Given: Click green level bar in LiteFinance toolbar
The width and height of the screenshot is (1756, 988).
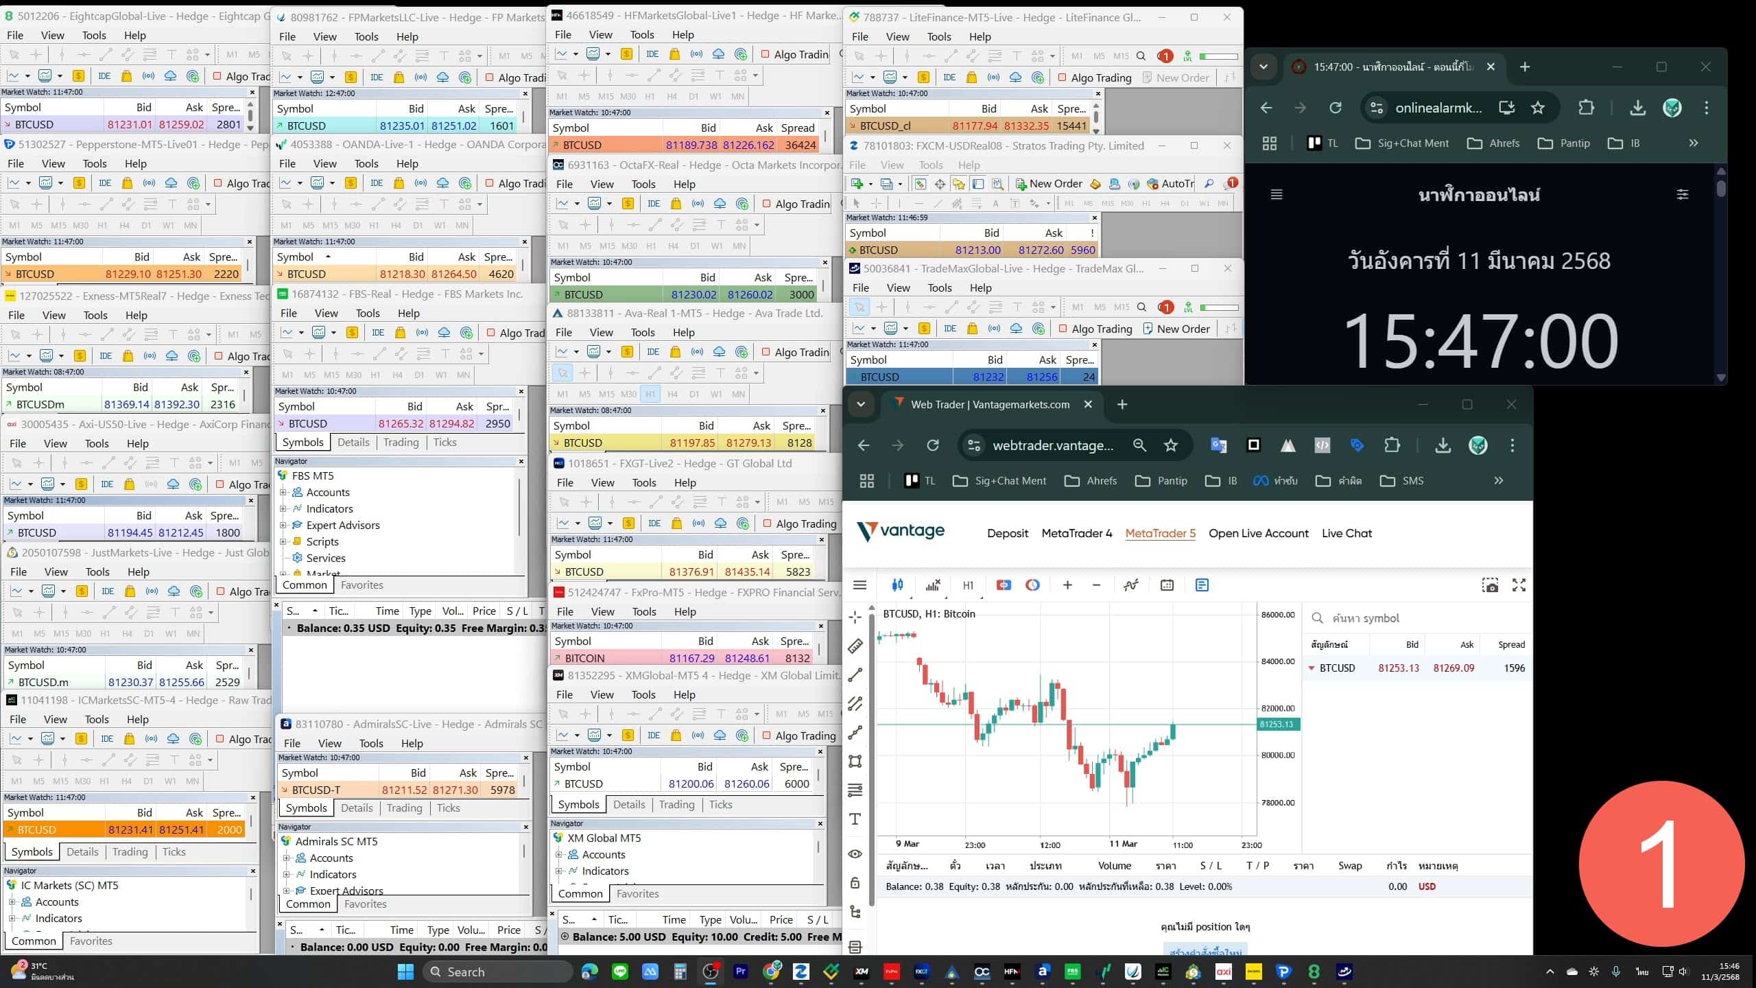Looking at the screenshot, I should (1219, 56).
